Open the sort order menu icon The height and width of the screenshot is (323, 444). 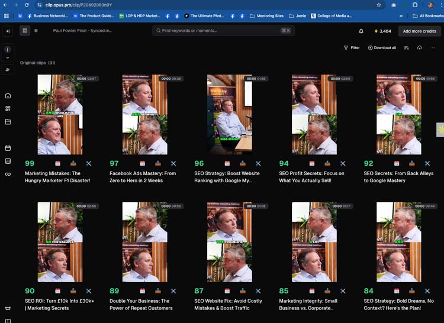pos(406,48)
